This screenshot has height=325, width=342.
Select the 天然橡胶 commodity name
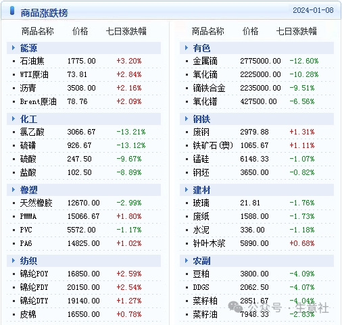pos(36,203)
